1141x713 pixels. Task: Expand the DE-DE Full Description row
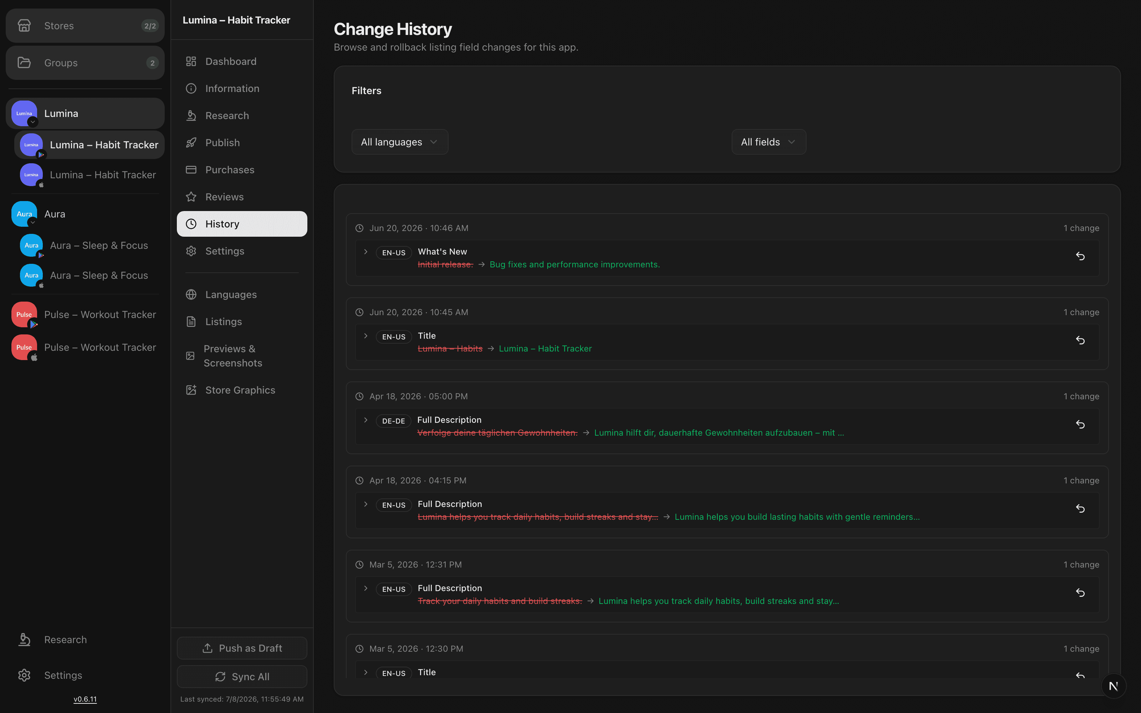coord(365,420)
